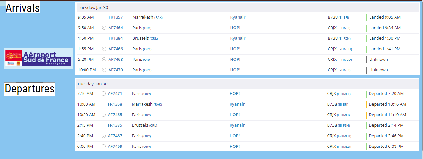Click HOP! airline for flight AF7471
This screenshot has height=159, width=423.
tap(234, 94)
